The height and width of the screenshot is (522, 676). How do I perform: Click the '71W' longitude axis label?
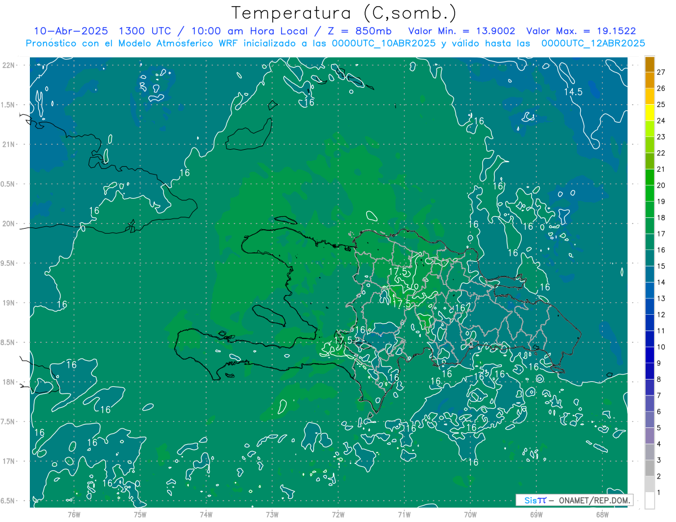404,515
